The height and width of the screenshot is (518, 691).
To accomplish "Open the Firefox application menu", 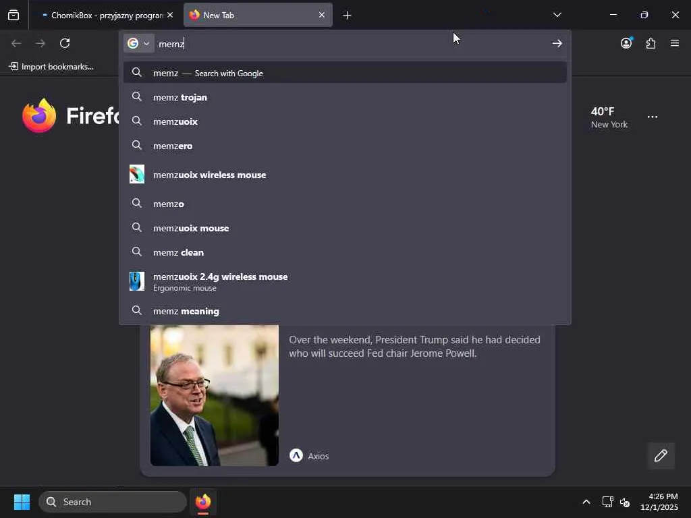I will coord(675,43).
